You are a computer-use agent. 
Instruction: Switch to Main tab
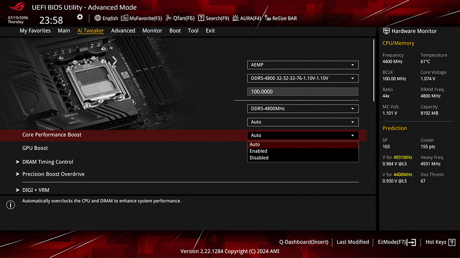(x=64, y=30)
